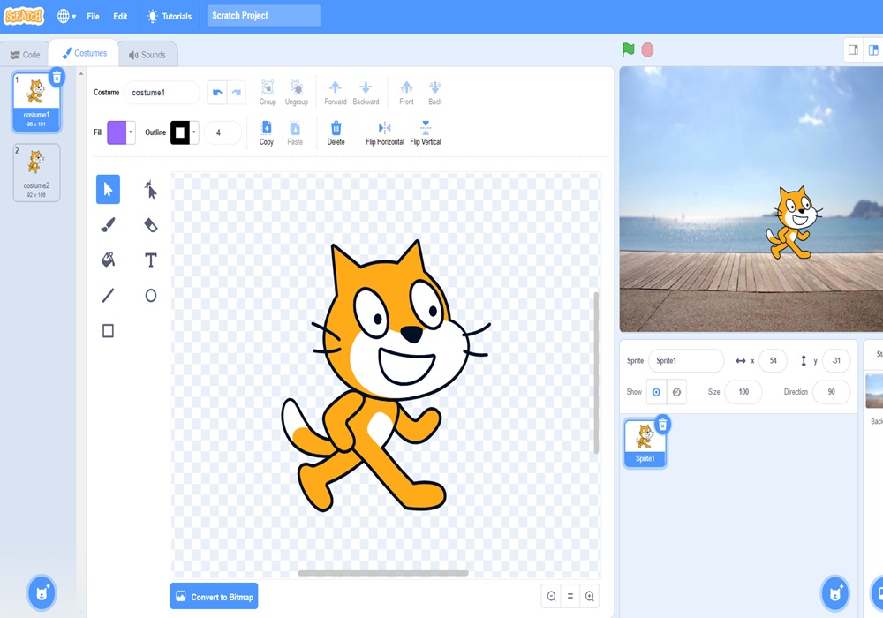883x618 pixels.
Task: Select the Costumes tab
Action: tap(84, 53)
